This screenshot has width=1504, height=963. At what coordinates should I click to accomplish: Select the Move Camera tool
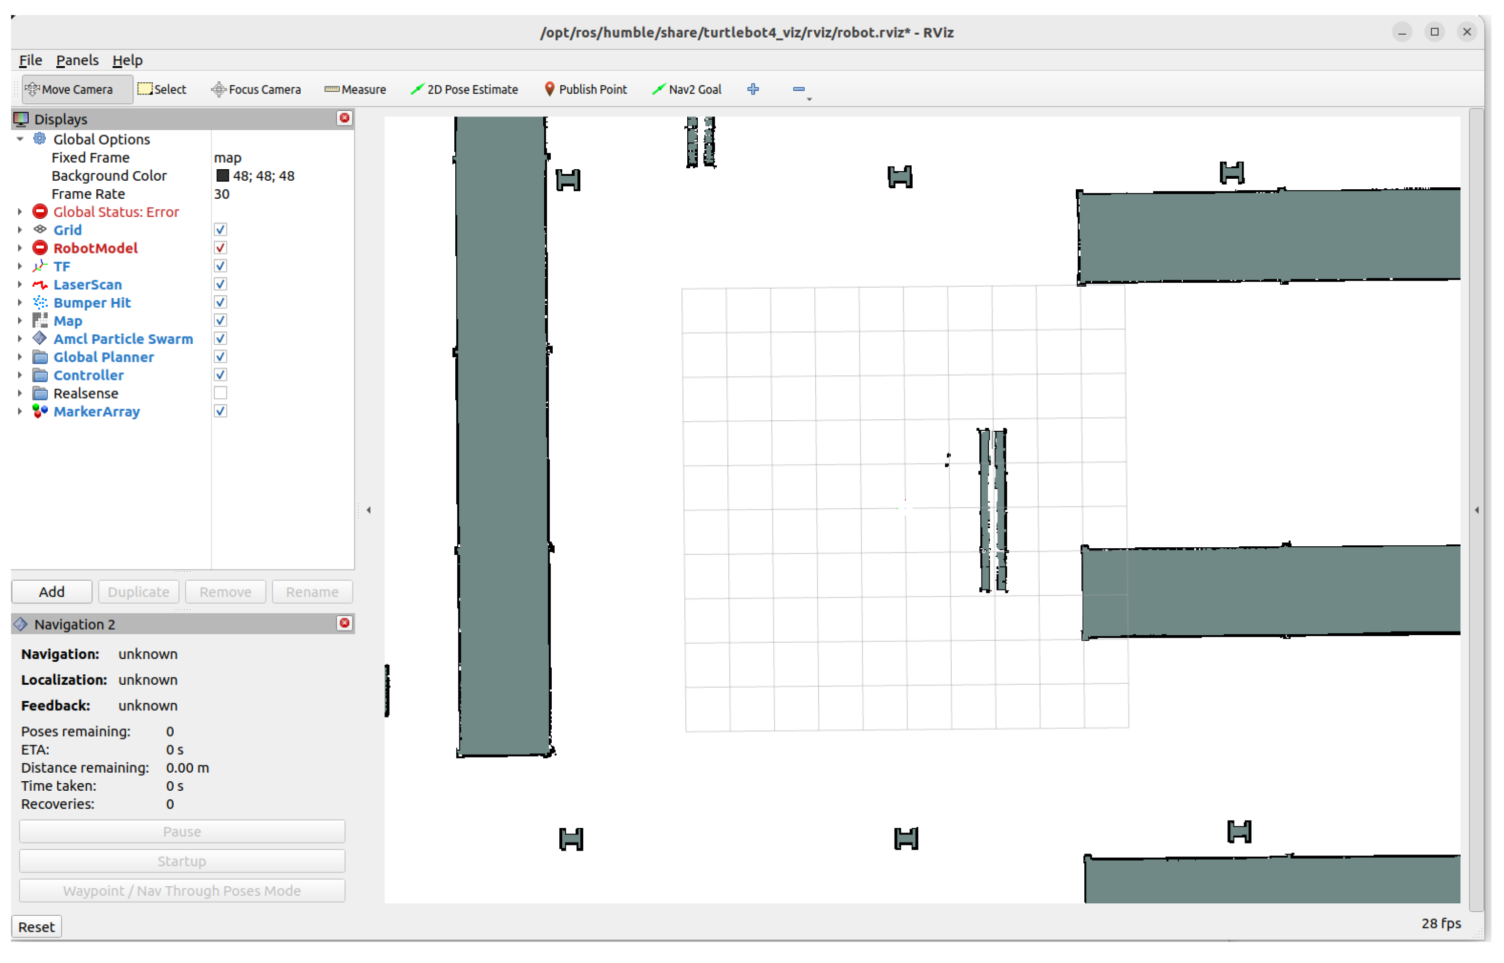70,89
